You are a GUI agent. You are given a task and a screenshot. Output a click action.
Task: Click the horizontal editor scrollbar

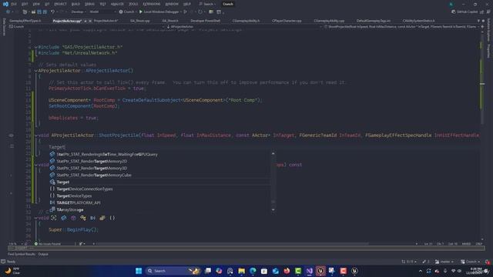pyautogui.click(x=233, y=244)
